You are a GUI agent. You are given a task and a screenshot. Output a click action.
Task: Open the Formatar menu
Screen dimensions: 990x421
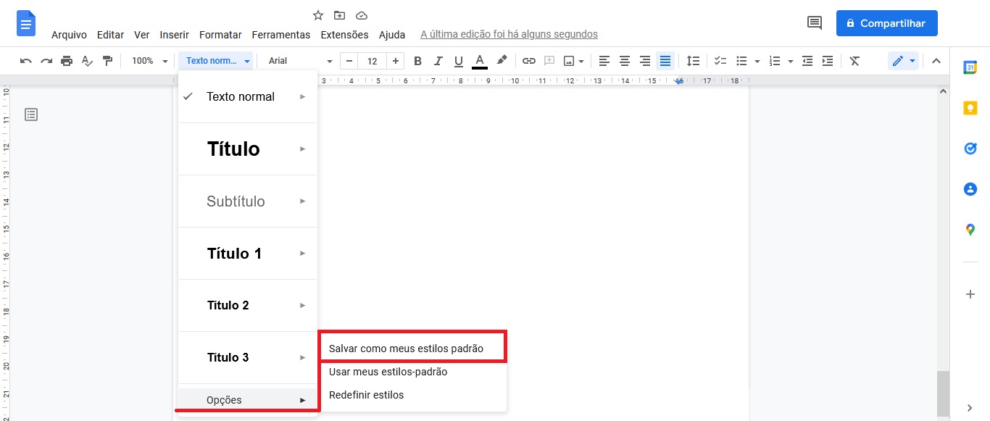tap(220, 35)
